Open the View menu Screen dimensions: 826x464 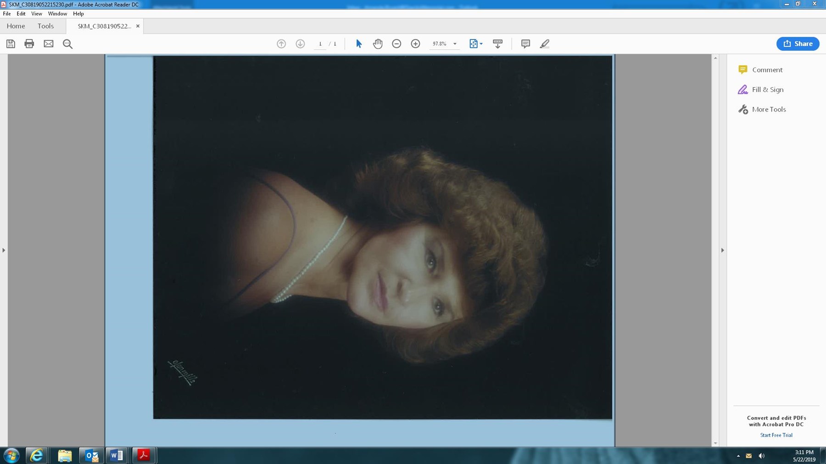pyautogui.click(x=36, y=14)
